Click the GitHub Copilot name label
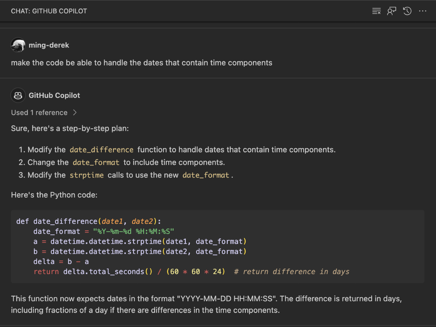 pos(54,95)
